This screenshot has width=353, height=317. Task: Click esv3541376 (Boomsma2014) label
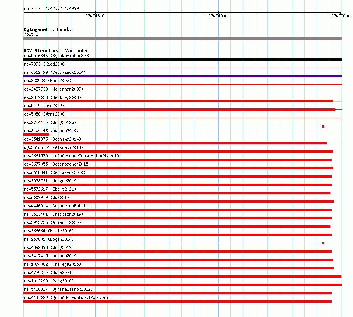click(52, 139)
